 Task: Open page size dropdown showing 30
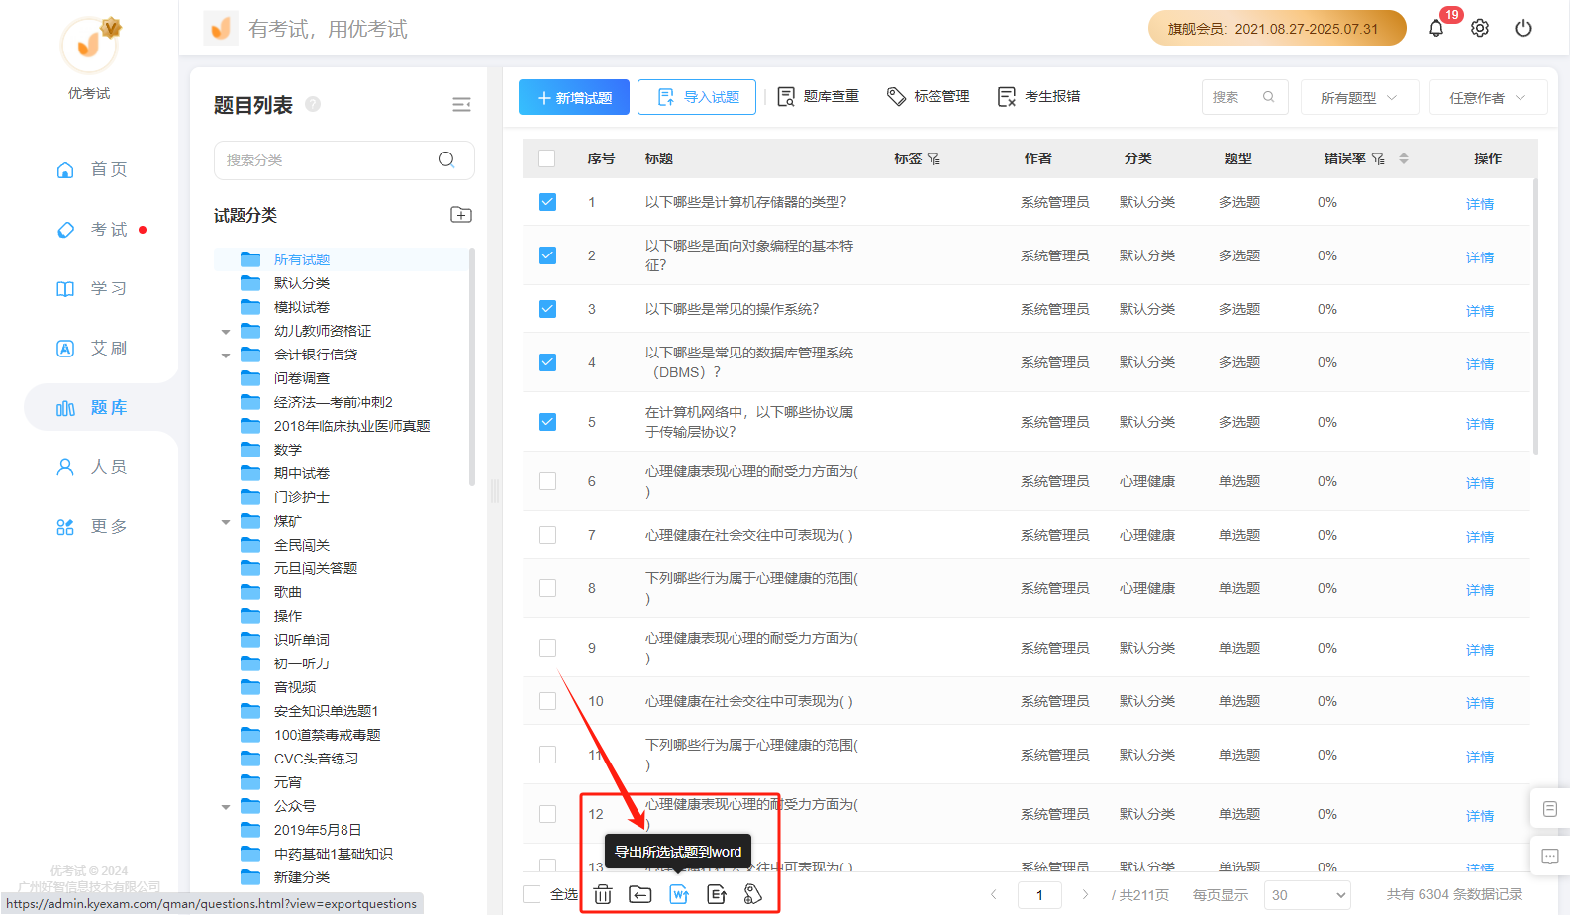click(1307, 895)
